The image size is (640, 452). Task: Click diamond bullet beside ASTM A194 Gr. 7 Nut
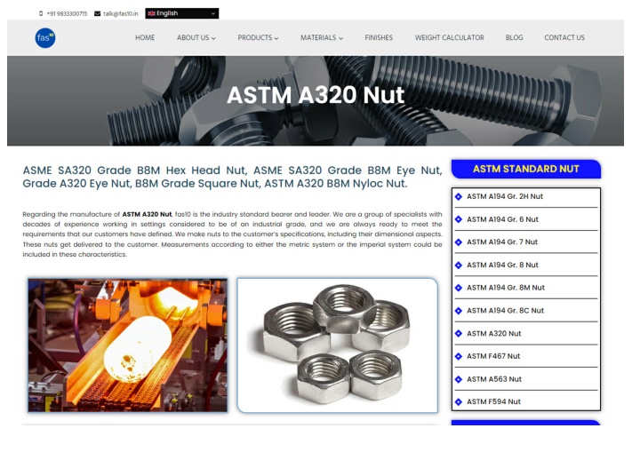(459, 242)
